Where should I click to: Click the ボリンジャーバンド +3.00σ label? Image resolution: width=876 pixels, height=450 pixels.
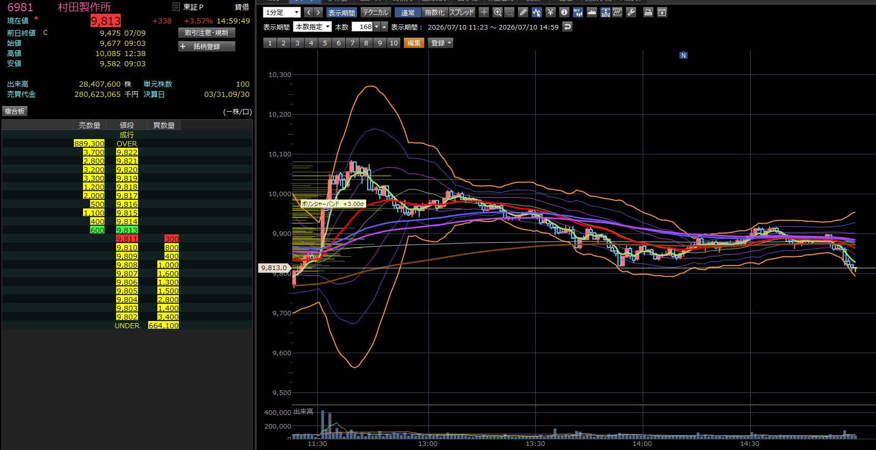333,204
